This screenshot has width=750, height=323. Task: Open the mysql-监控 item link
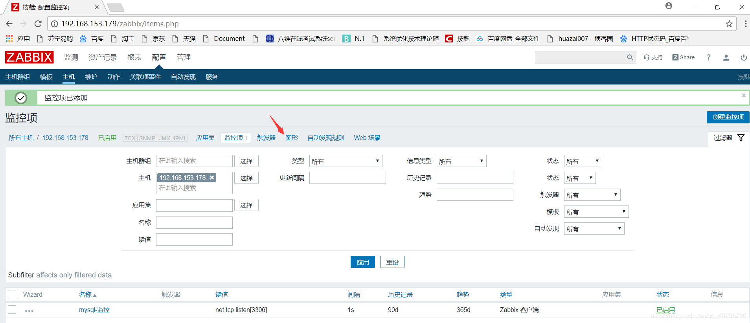94,310
